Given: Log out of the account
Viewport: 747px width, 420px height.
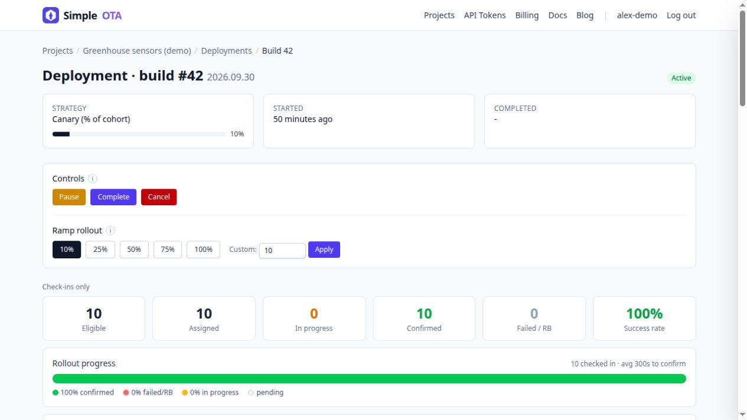Looking at the screenshot, I should coord(681,15).
